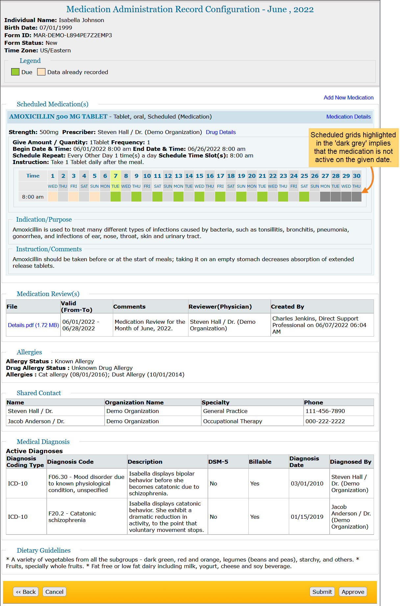
Task: Click the 8:00 am time slot label
Action: 33,197
